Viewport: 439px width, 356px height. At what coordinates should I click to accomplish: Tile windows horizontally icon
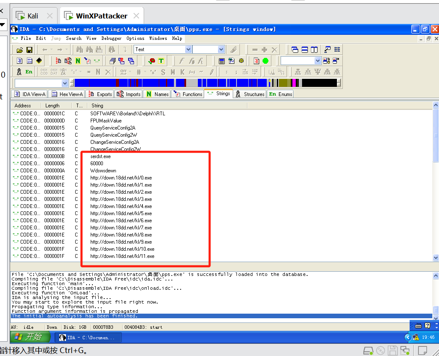(305, 50)
